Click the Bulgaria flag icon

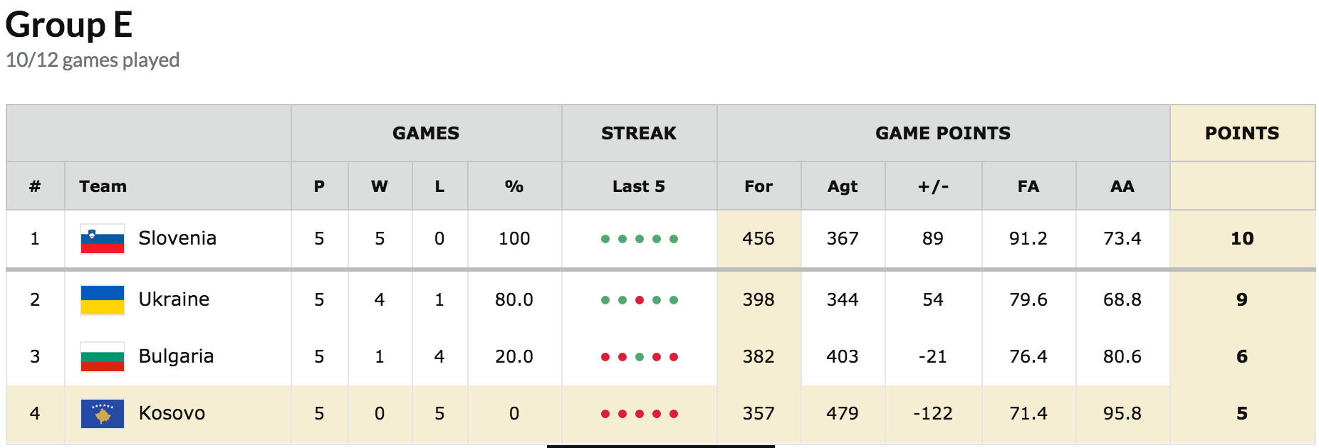(x=103, y=356)
